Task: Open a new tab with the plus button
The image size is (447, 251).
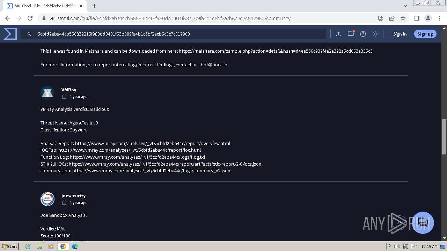Action: point(94,6)
